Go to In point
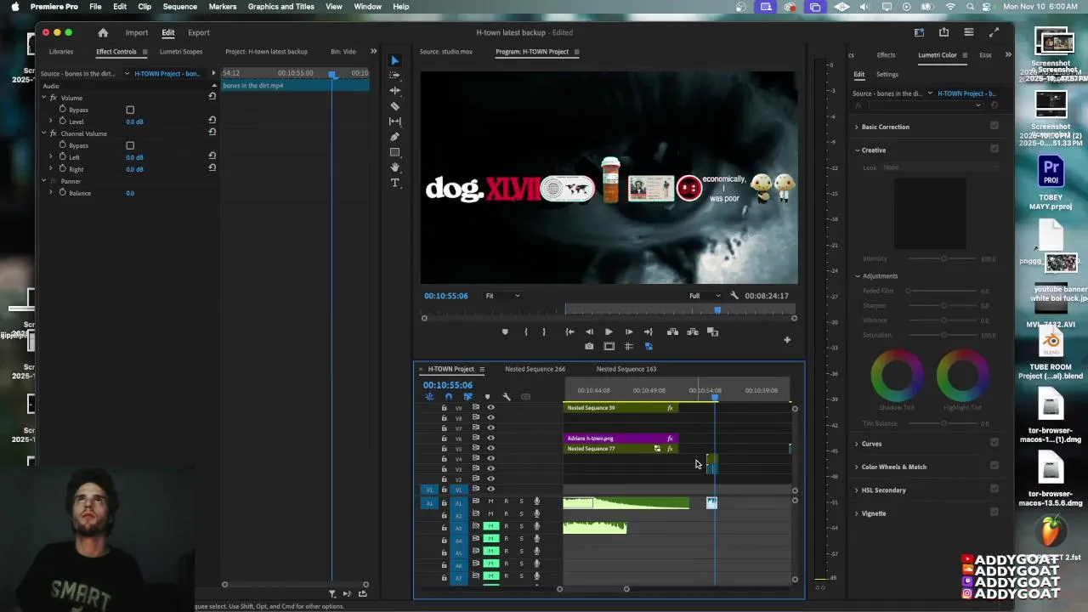The height and width of the screenshot is (612, 1088). click(569, 331)
